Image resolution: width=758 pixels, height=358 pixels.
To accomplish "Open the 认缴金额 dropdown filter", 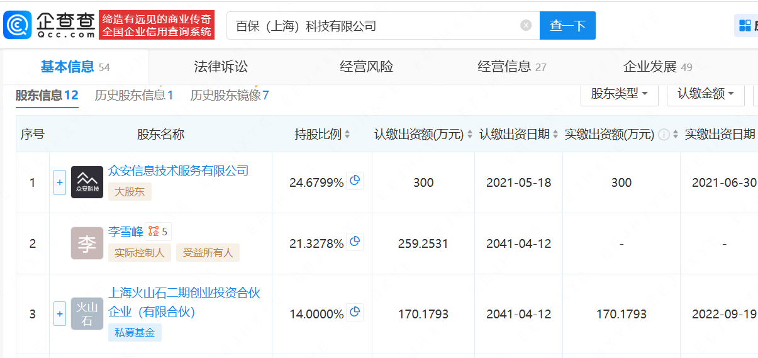I will coord(705,94).
